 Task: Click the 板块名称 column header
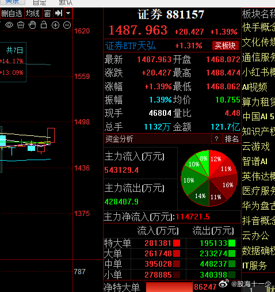(258, 14)
